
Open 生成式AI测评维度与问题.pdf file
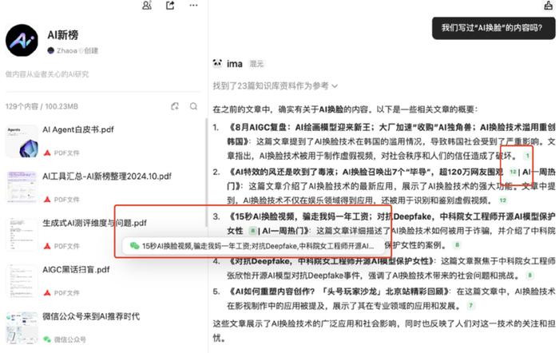pos(94,223)
